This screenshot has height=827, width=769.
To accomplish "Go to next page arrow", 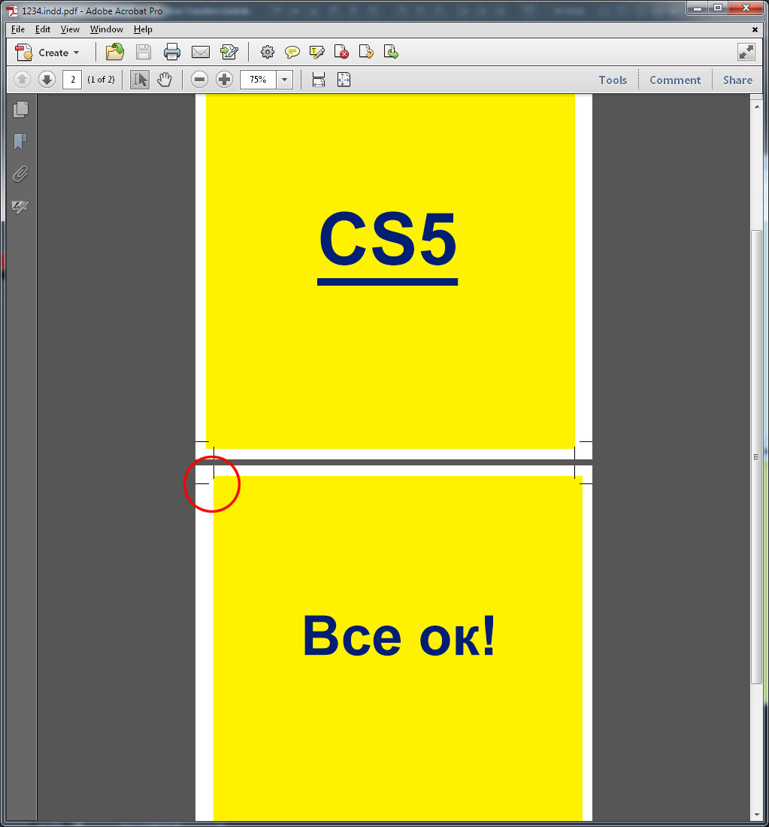I will tap(47, 80).
